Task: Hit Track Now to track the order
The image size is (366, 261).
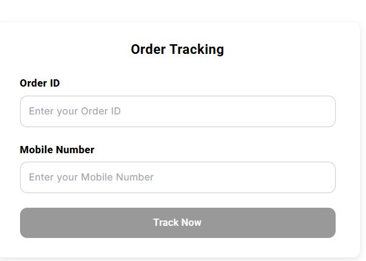Action: 177,223
